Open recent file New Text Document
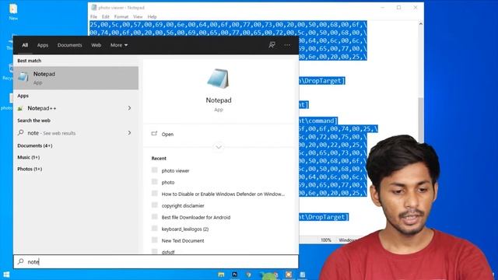Viewport: 498px width, 280px height. pos(183,240)
